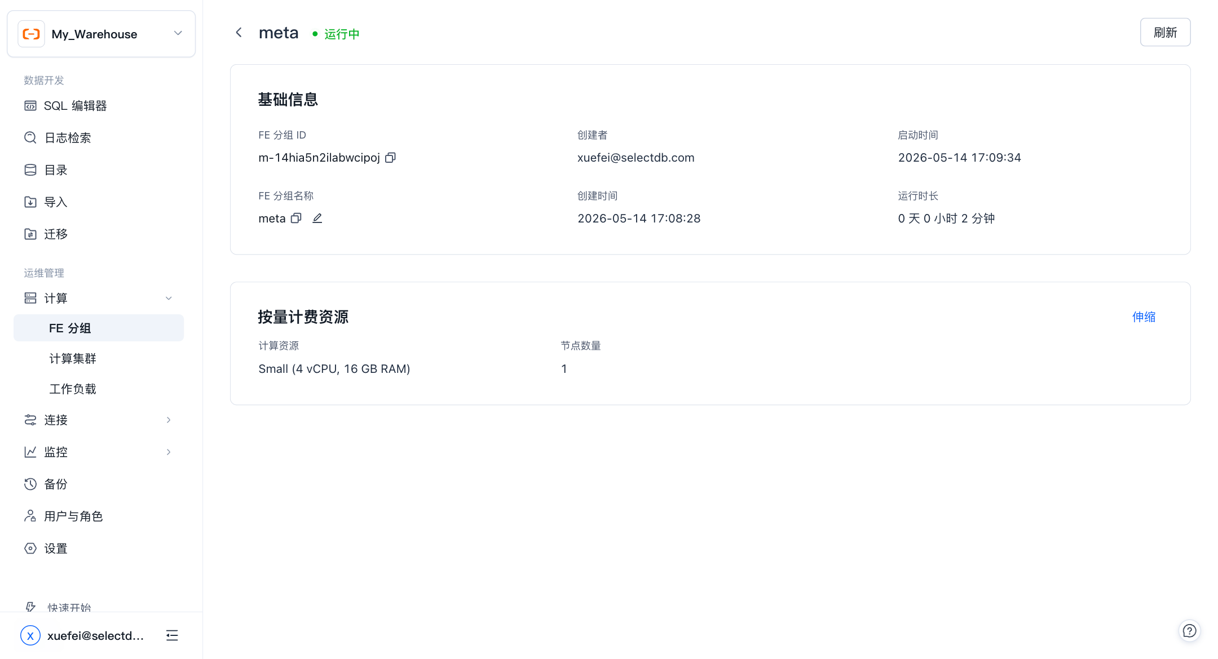Open 导入 menu item
Image resolution: width=1218 pixels, height=659 pixels.
click(99, 202)
